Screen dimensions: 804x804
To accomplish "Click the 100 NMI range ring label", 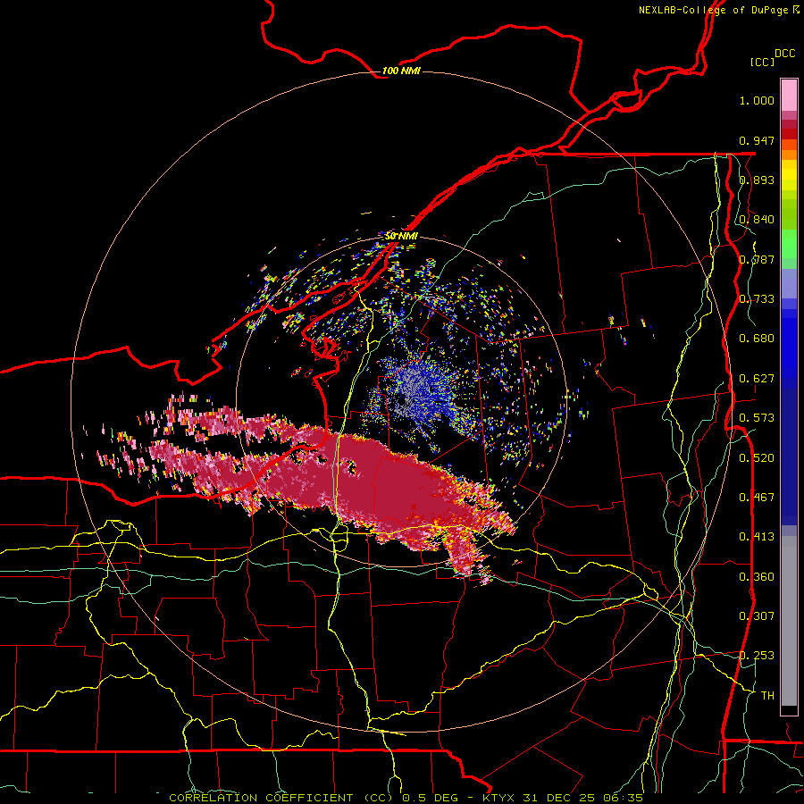I will (x=401, y=71).
